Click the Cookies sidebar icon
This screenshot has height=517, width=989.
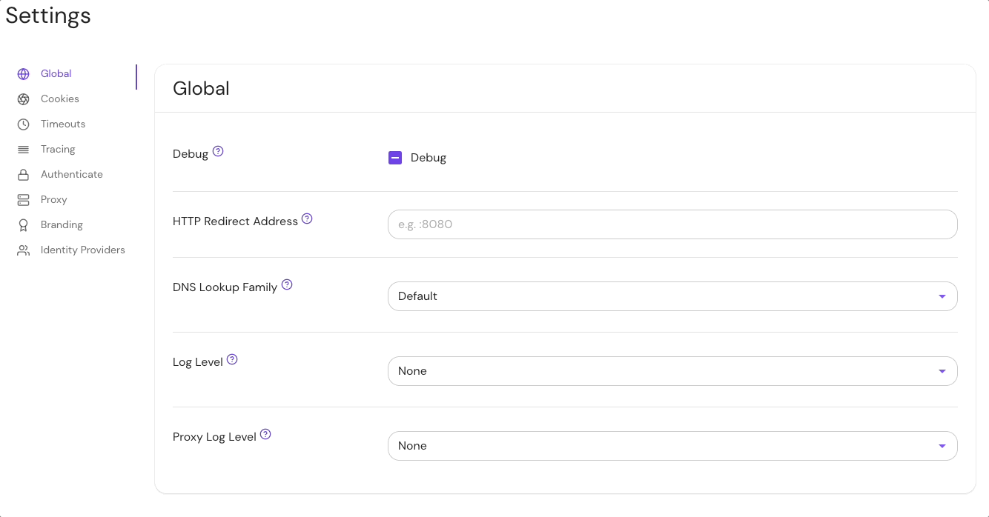tap(24, 99)
